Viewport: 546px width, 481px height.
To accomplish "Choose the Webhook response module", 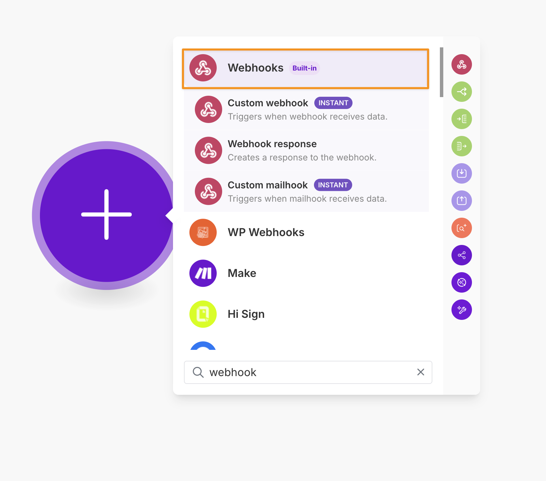I will coord(306,150).
